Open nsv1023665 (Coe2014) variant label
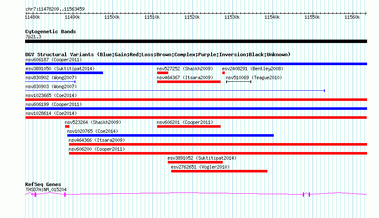This screenshot has width=379, height=218. pyautogui.click(x=51, y=95)
